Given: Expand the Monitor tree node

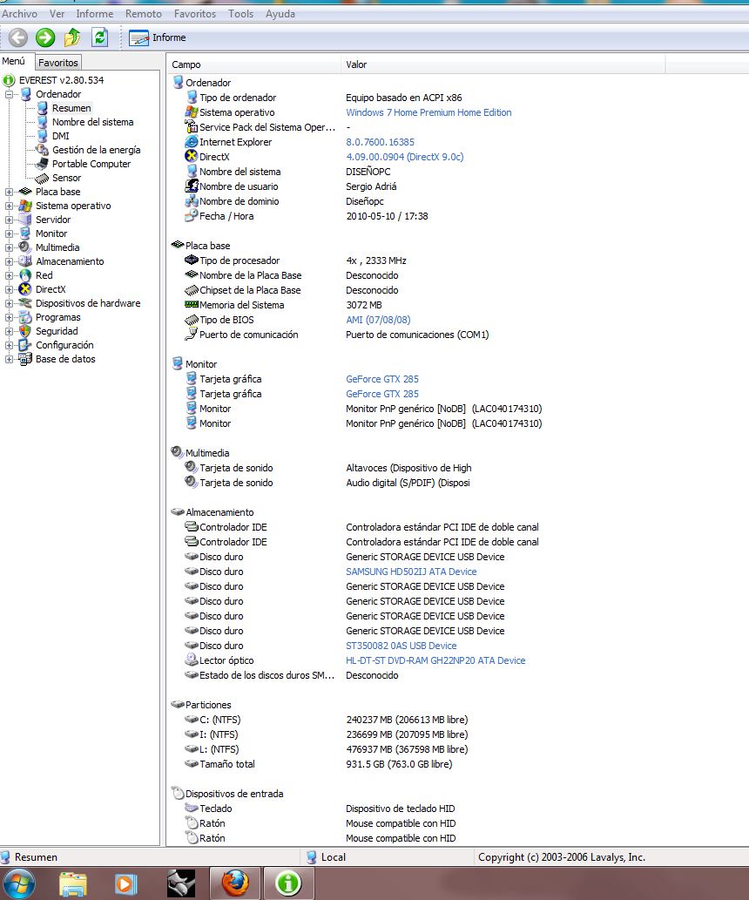Looking at the screenshot, I should pyautogui.click(x=9, y=233).
